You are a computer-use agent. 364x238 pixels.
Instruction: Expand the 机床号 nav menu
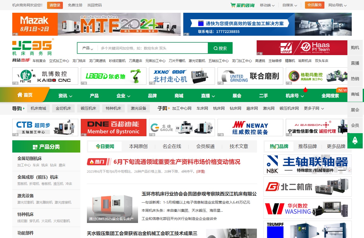[294, 96]
